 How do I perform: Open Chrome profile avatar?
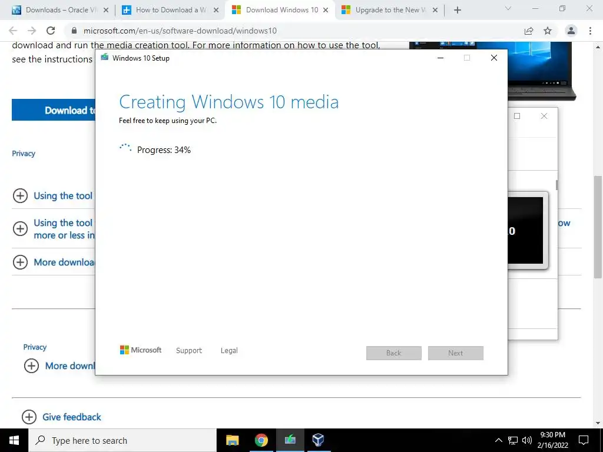pyautogui.click(x=571, y=31)
